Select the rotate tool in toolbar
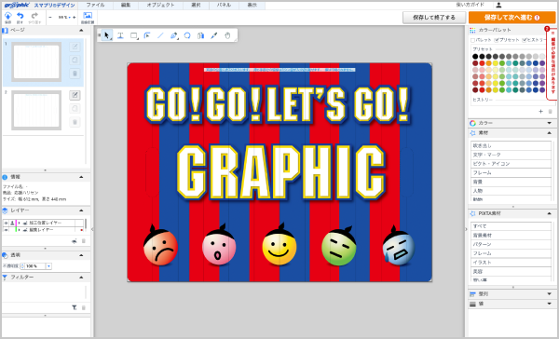This screenshot has width=559, height=339. [x=187, y=35]
